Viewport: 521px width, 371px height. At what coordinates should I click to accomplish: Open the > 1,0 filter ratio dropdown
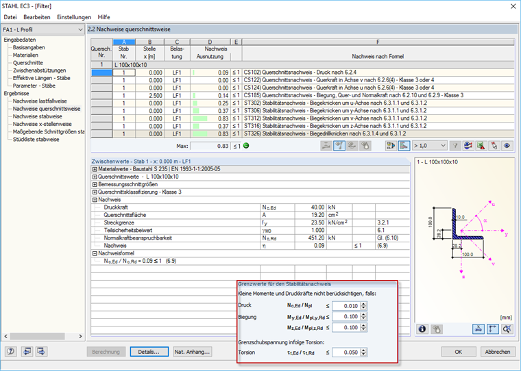430,146
